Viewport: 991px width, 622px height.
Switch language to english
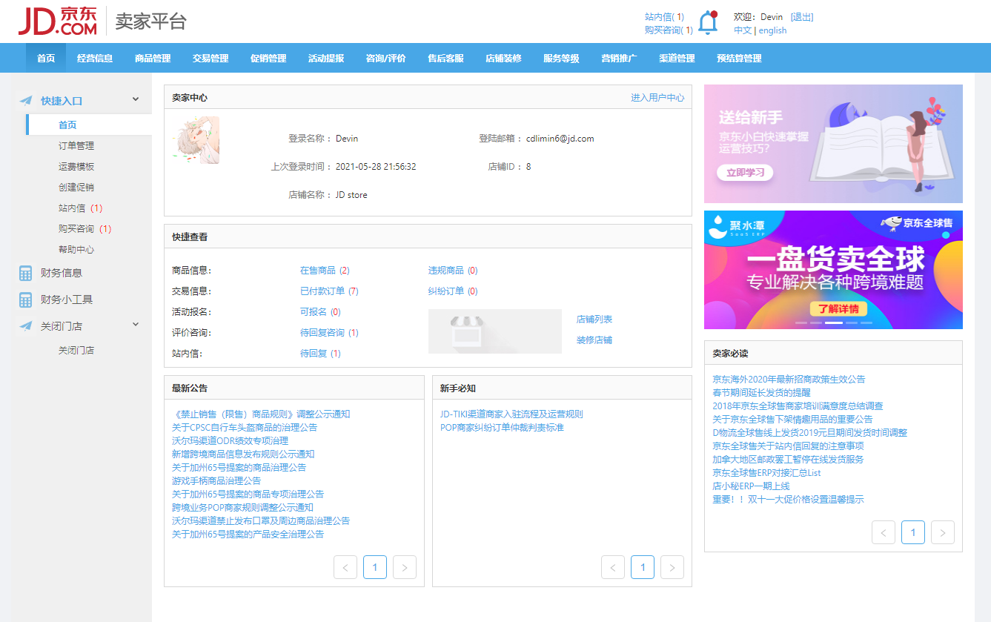coord(772,30)
